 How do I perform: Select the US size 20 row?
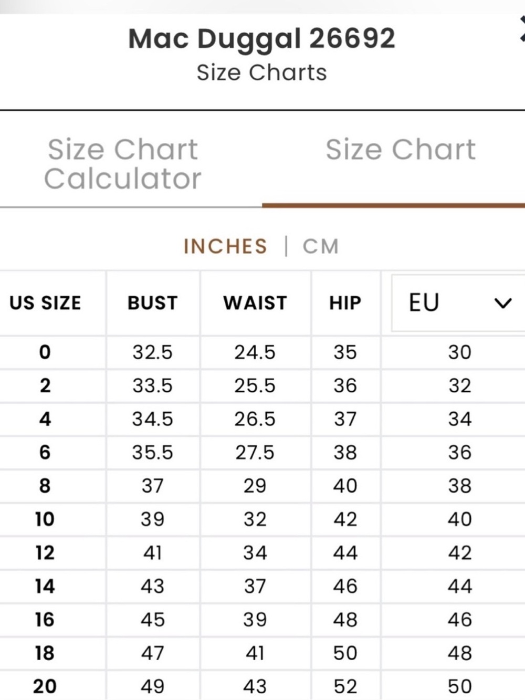click(x=262, y=686)
